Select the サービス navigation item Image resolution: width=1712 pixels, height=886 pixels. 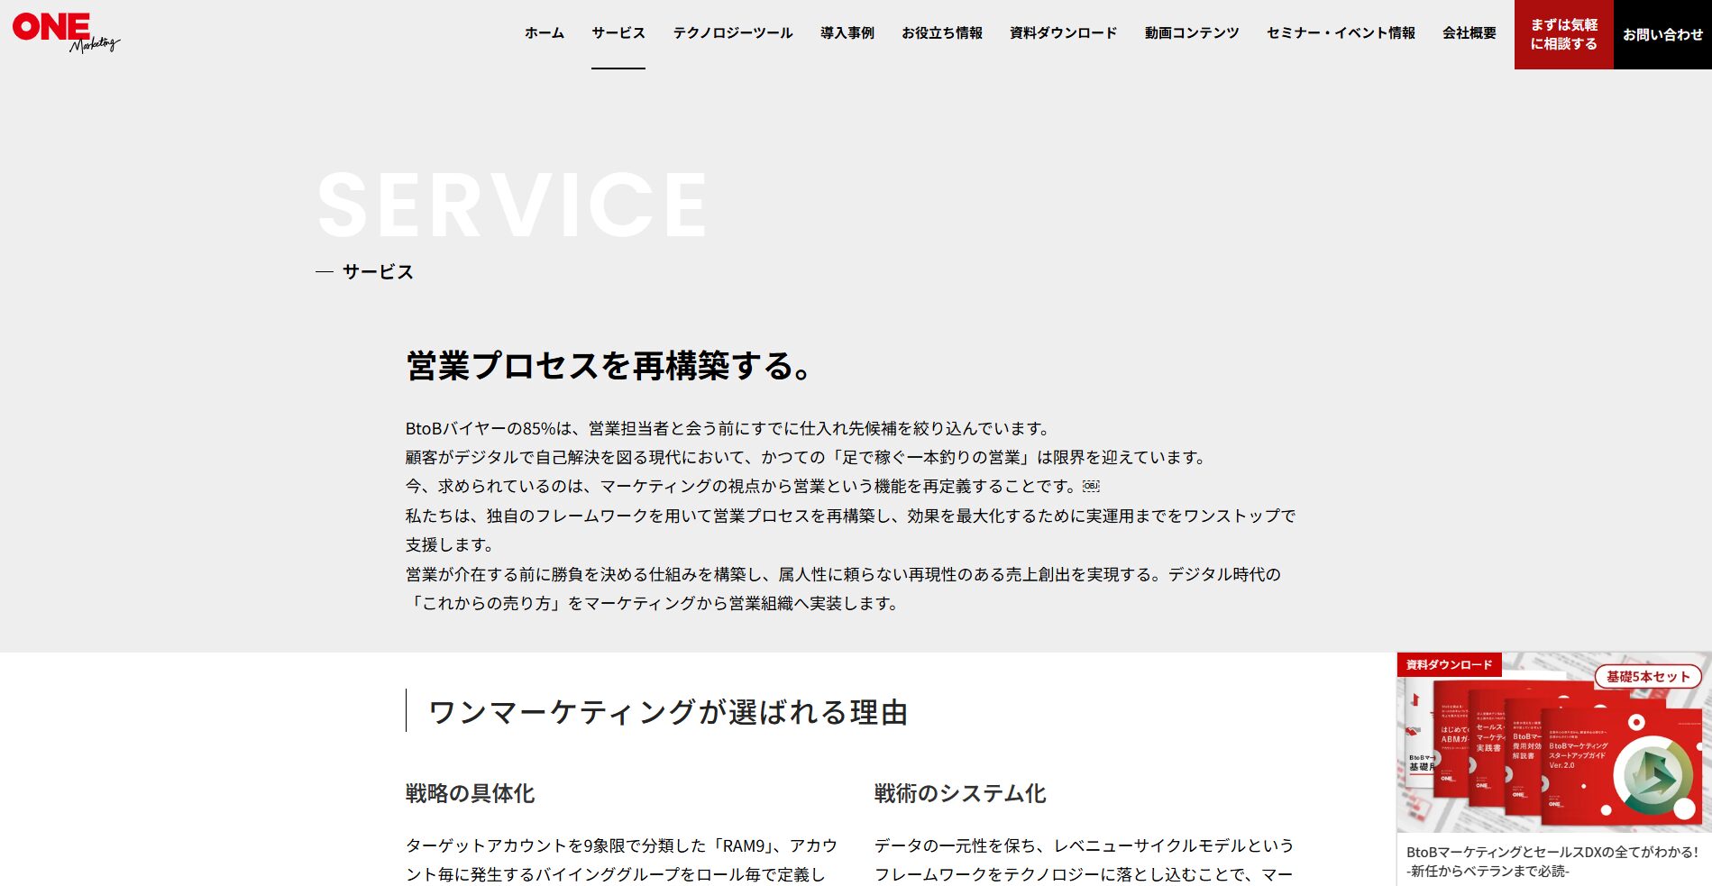coord(618,33)
